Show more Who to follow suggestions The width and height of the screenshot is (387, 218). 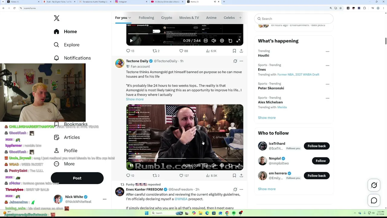click(x=267, y=189)
